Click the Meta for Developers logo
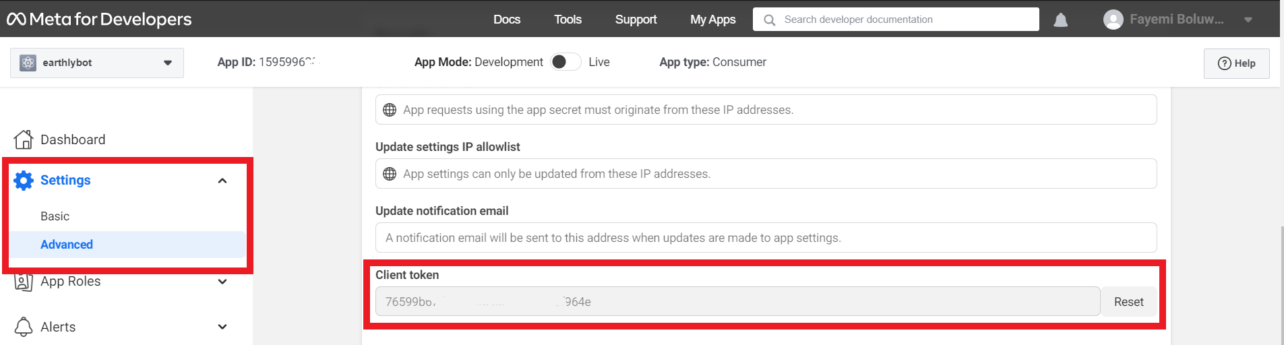This screenshot has width=1284, height=345. coord(99,19)
